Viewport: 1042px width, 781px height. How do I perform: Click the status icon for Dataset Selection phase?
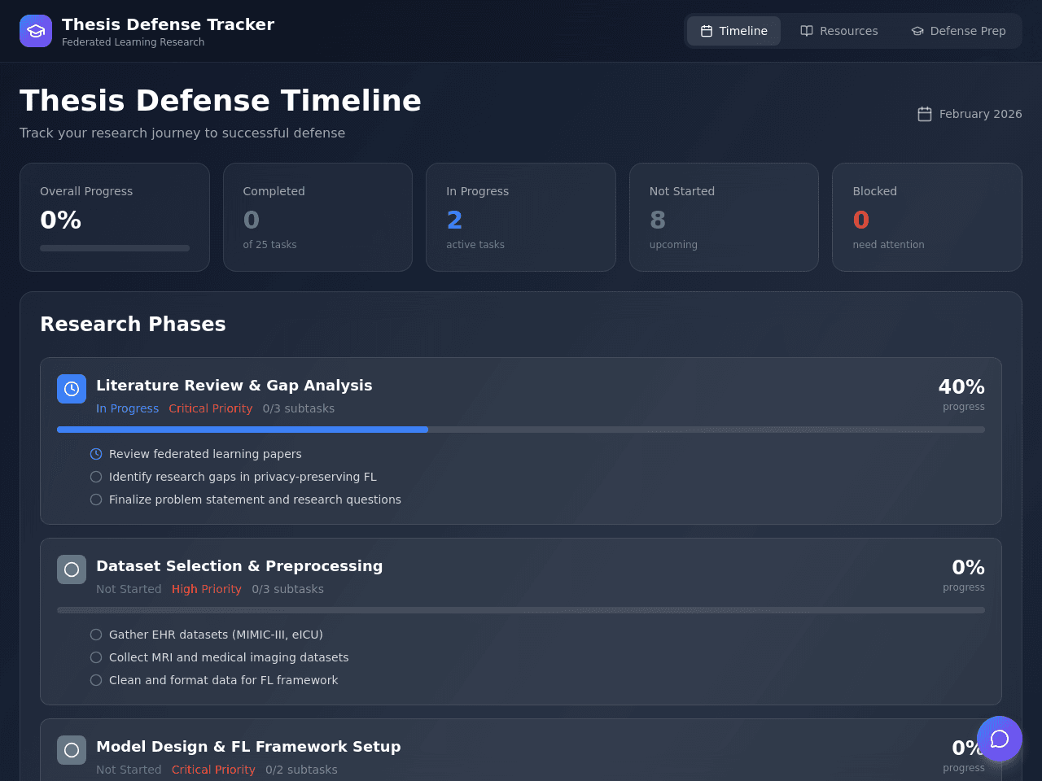click(72, 569)
